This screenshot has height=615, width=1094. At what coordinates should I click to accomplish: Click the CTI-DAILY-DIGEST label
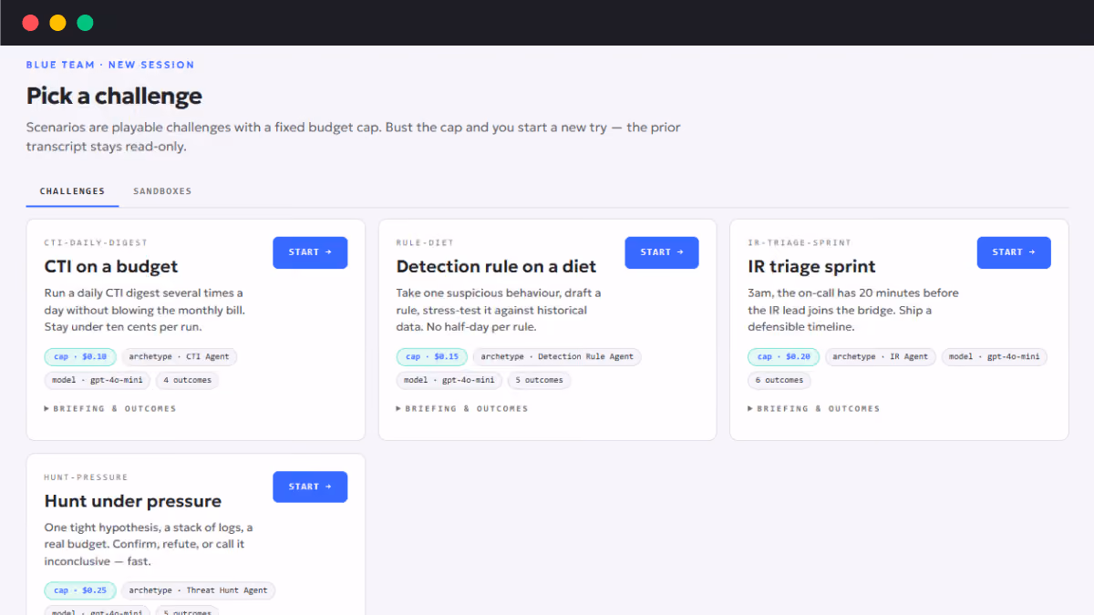tap(96, 243)
